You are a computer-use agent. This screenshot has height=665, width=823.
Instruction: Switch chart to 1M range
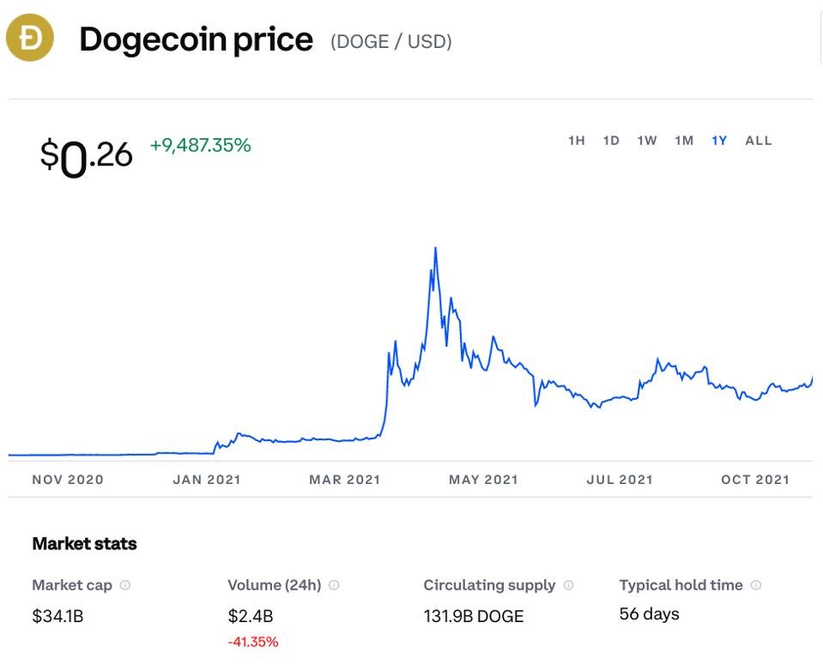pyautogui.click(x=684, y=141)
